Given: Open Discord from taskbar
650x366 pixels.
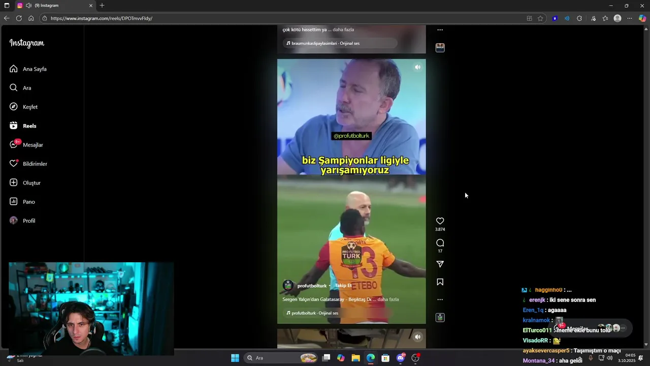Looking at the screenshot, I should click(x=401, y=358).
